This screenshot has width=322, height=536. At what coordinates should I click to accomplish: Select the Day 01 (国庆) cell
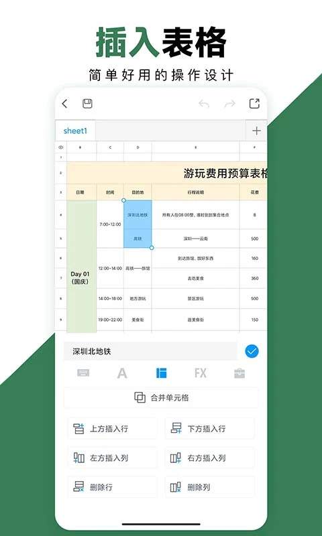tap(81, 267)
